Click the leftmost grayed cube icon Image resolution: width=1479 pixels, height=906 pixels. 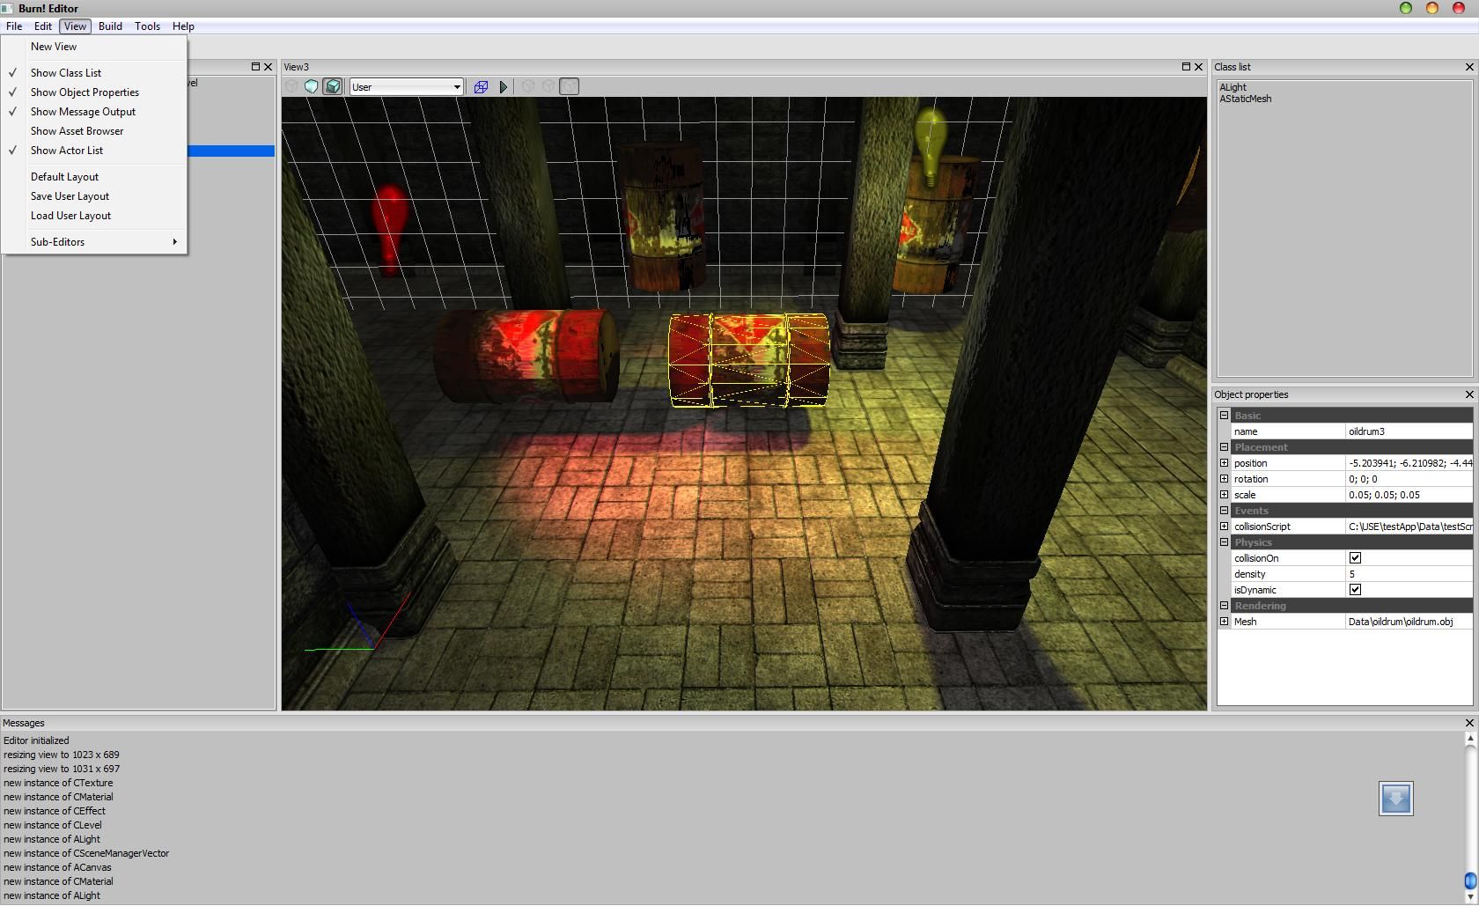tap(291, 86)
